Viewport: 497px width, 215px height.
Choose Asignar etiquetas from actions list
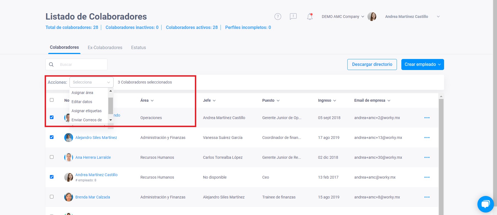pyautogui.click(x=87, y=111)
